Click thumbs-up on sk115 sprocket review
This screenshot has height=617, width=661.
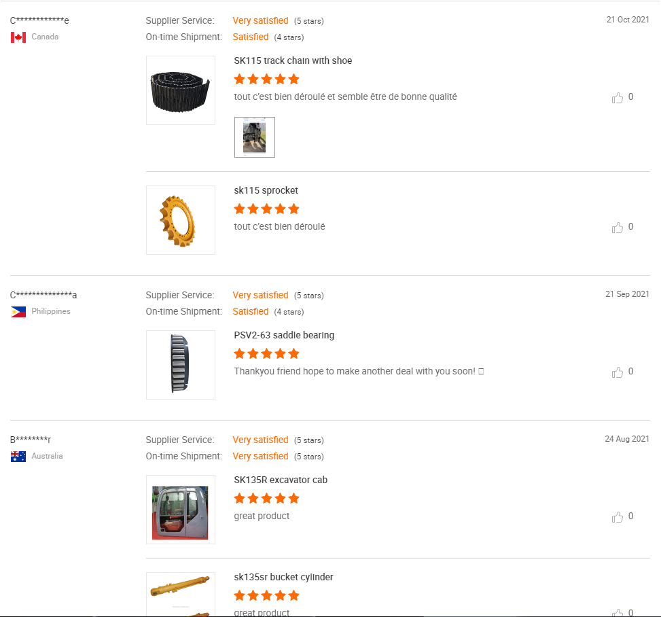pyautogui.click(x=618, y=228)
